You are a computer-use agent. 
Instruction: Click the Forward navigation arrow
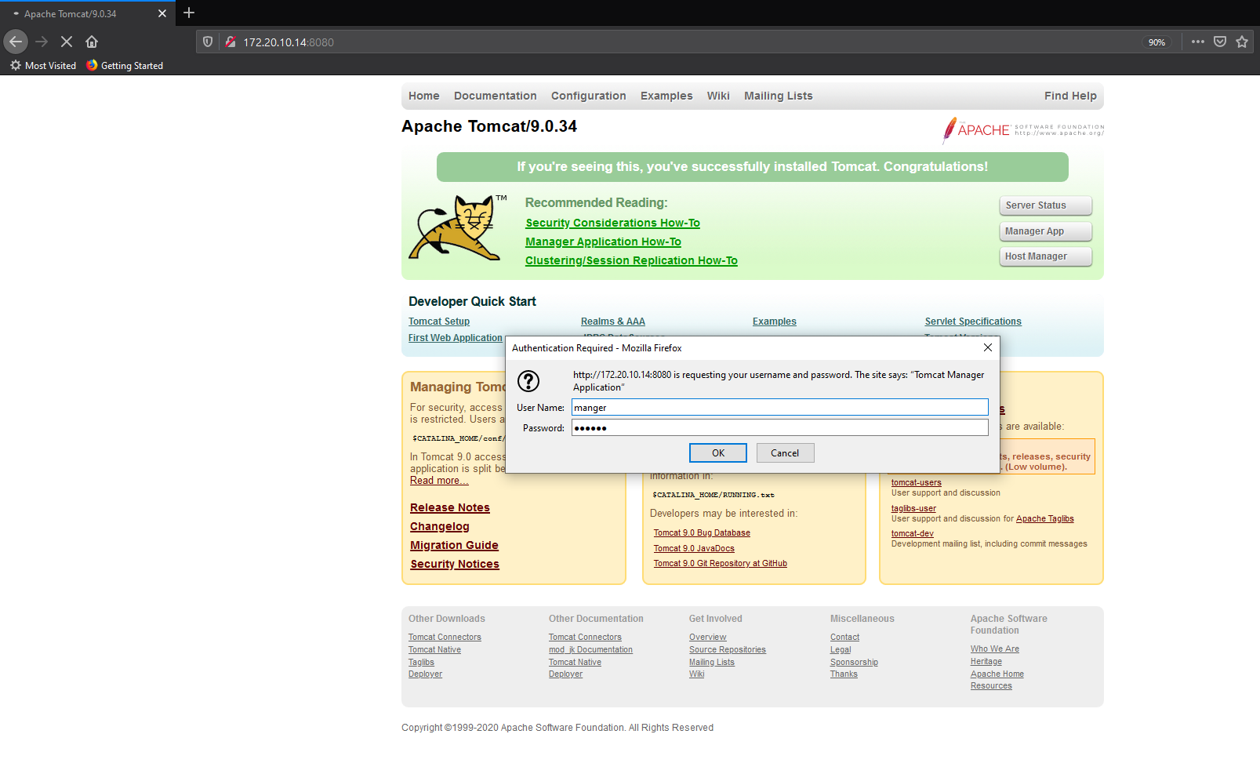pos(42,42)
